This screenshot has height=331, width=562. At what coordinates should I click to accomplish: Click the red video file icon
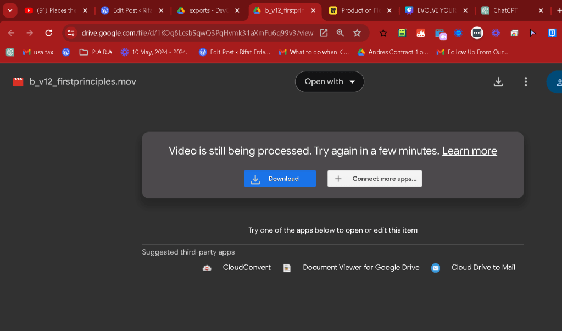[18, 82]
